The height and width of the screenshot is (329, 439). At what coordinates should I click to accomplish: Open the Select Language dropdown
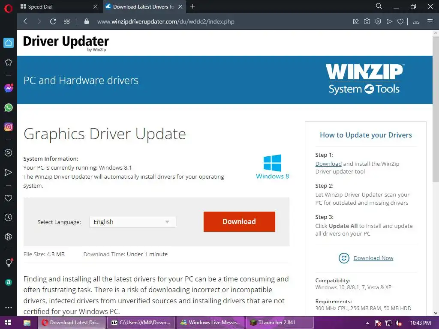133,222
